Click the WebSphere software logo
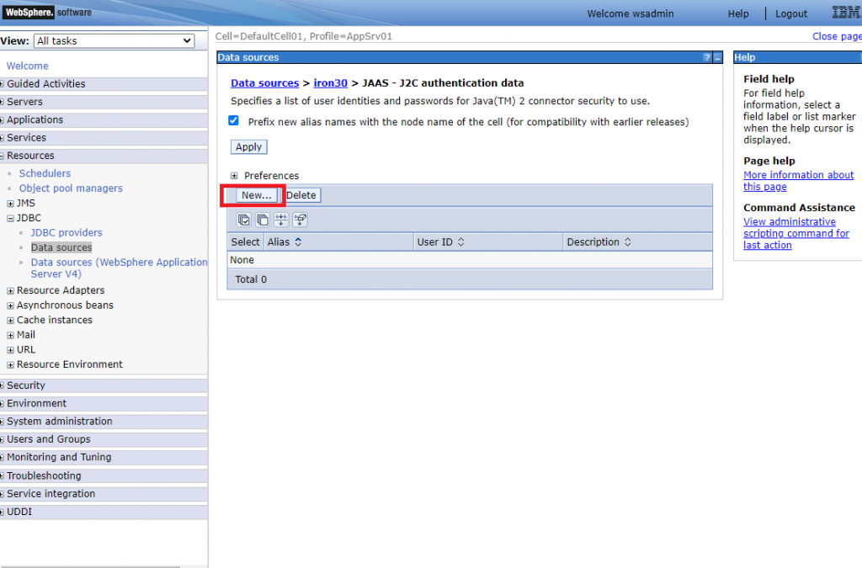 pos(48,12)
